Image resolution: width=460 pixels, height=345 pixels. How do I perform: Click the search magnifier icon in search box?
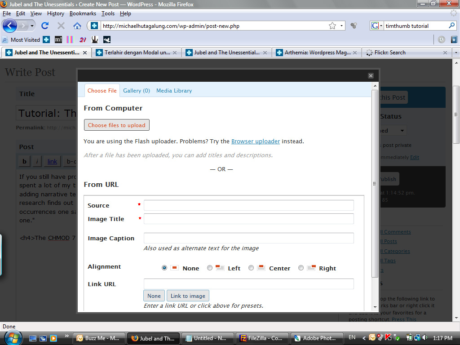coord(452,26)
